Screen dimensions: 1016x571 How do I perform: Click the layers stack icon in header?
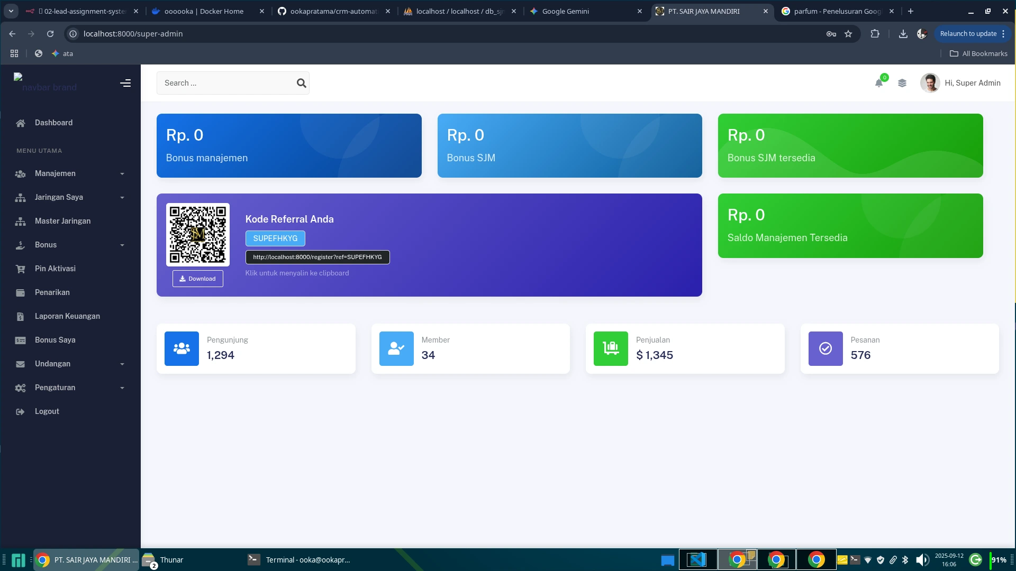click(902, 83)
